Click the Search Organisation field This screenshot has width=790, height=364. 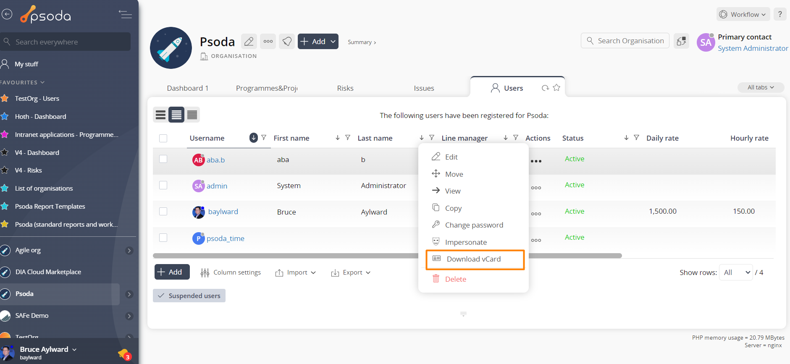pyautogui.click(x=625, y=41)
